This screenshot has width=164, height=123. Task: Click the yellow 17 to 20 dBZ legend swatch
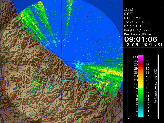[x=141, y=84]
